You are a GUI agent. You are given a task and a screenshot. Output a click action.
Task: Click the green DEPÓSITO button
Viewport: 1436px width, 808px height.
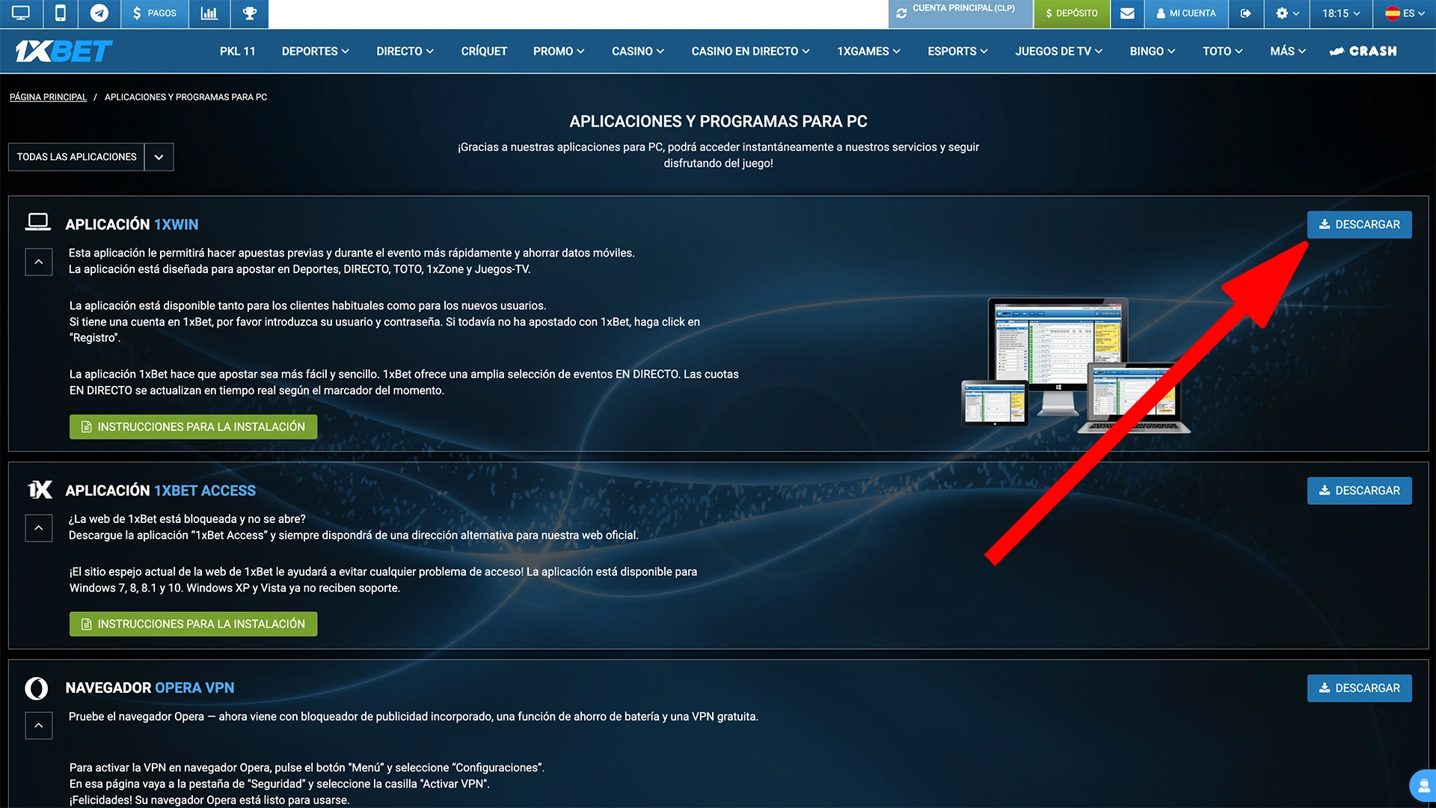coord(1072,13)
